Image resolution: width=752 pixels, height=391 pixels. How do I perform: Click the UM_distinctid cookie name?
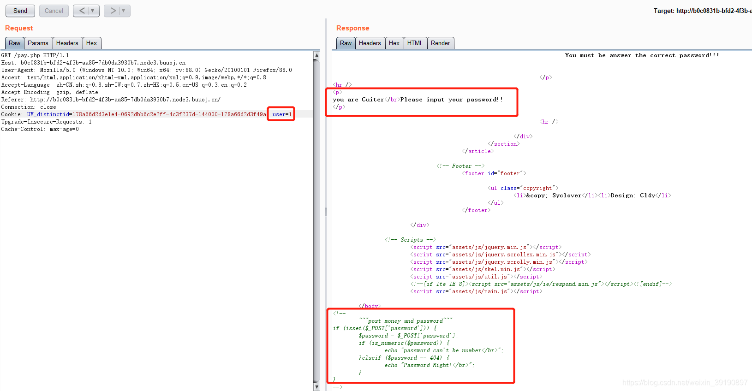pos(48,114)
